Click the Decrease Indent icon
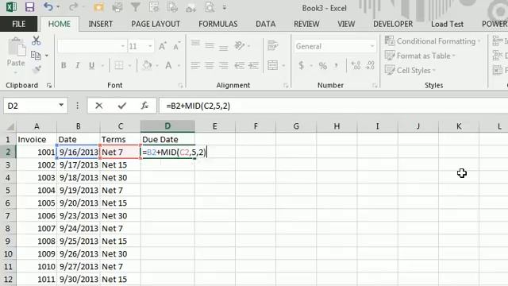Image resolution: width=508 pixels, height=286 pixels. [240, 65]
